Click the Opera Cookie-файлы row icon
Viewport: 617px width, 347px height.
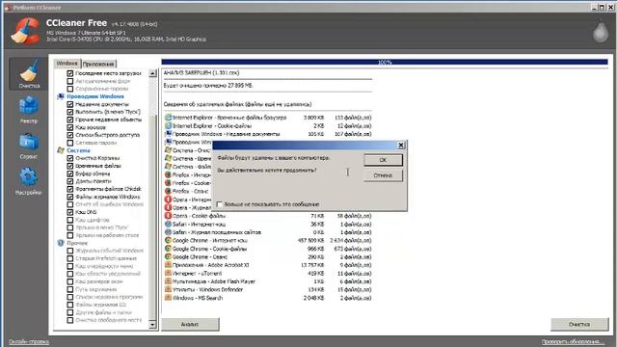point(168,216)
